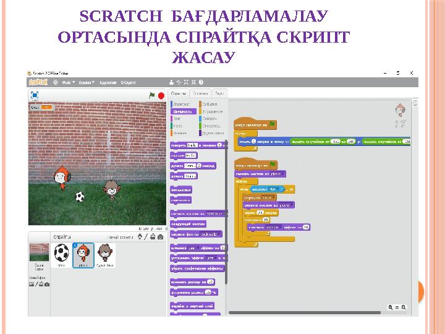
Task: Create new sprite from camera
Action: pyautogui.click(x=161, y=236)
